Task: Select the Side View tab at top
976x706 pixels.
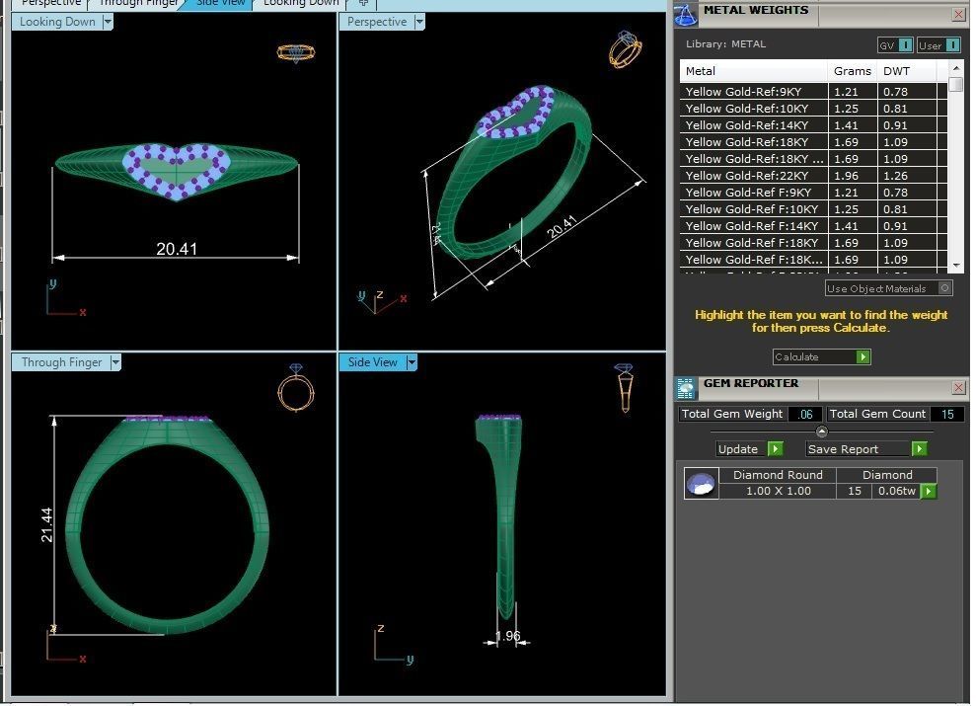Action: (219, 3)
